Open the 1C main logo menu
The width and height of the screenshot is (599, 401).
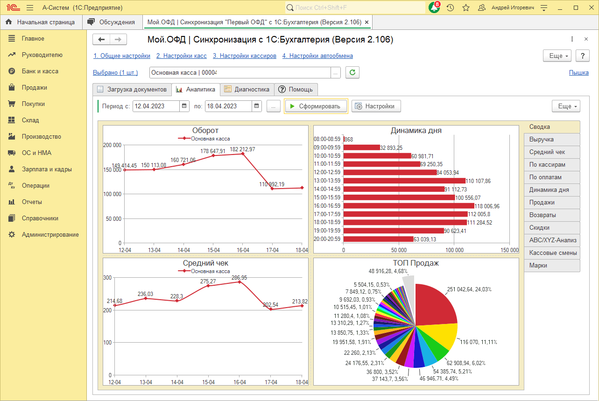(x=12, y=8)
